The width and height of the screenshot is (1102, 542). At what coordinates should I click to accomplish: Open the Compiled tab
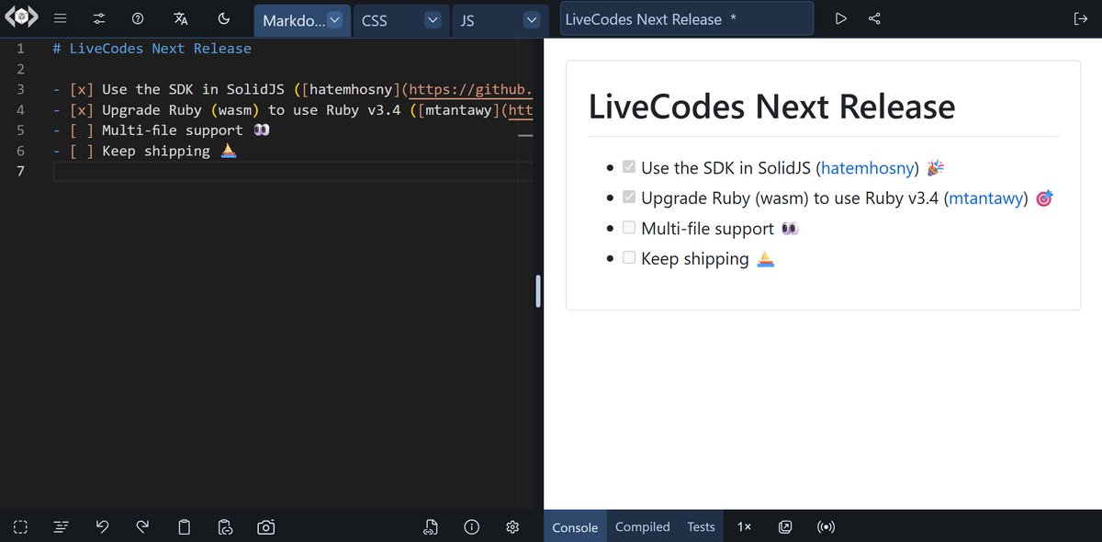click(642, 526)
